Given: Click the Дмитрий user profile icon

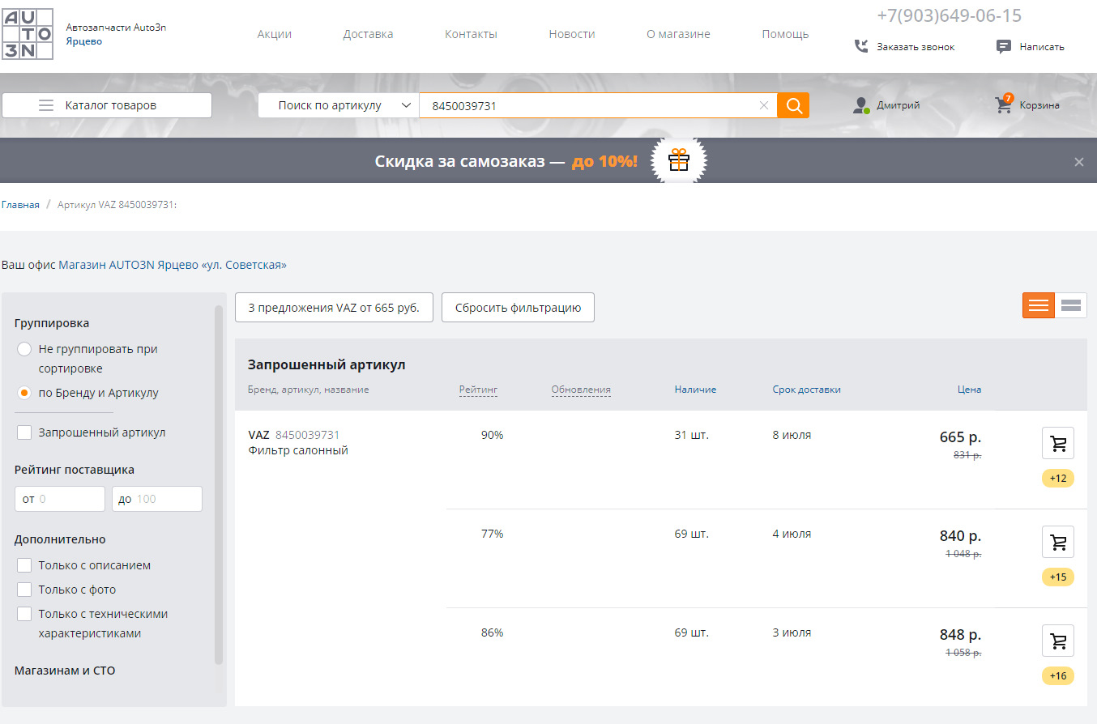Looking at the screenshot, I should pyautogui.click(x=861, y=105).
